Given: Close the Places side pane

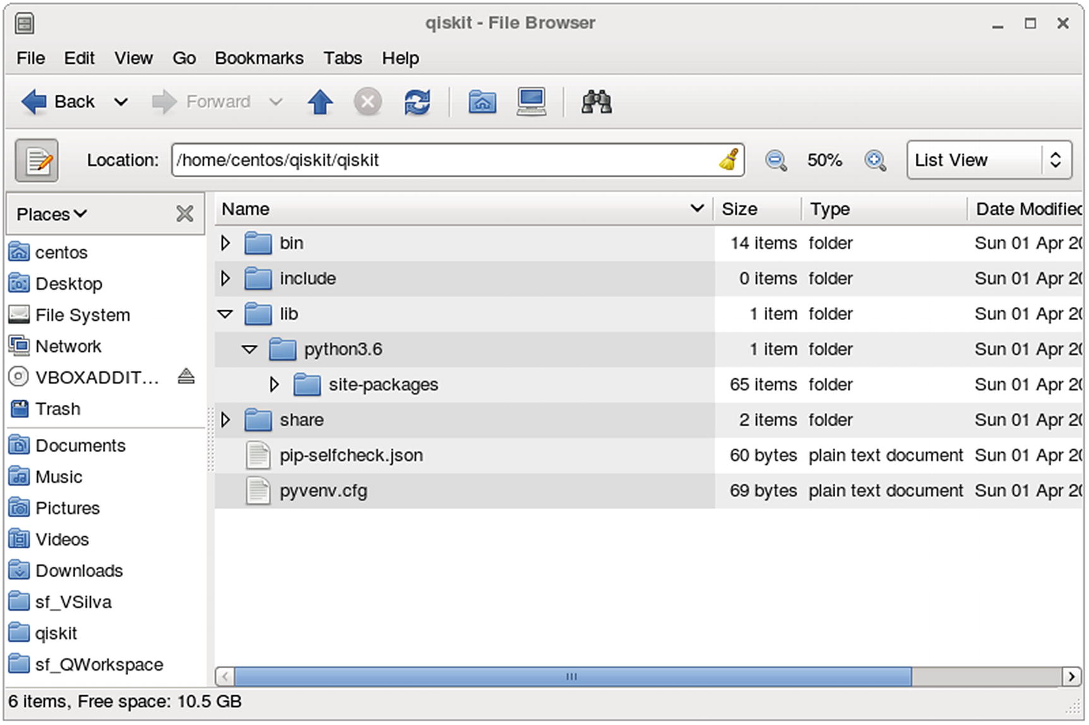Looking at the screenshot, I should coord(184,213).
